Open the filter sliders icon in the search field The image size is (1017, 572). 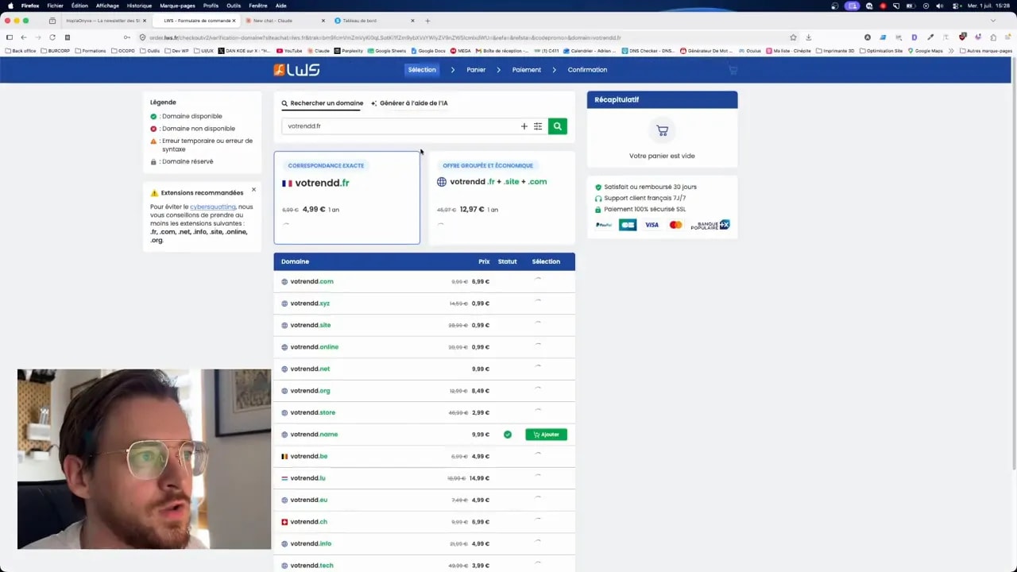point(538,126)
